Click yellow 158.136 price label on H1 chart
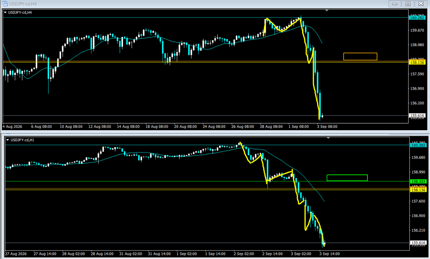 pos(418,190)
